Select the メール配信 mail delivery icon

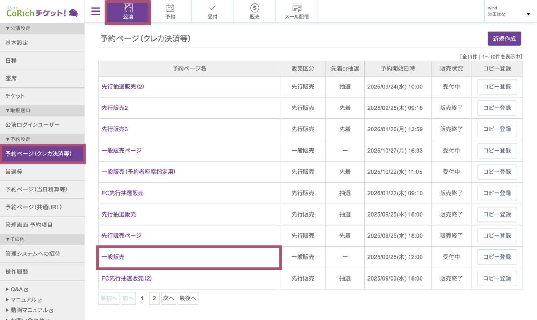[x=297, y=11]
